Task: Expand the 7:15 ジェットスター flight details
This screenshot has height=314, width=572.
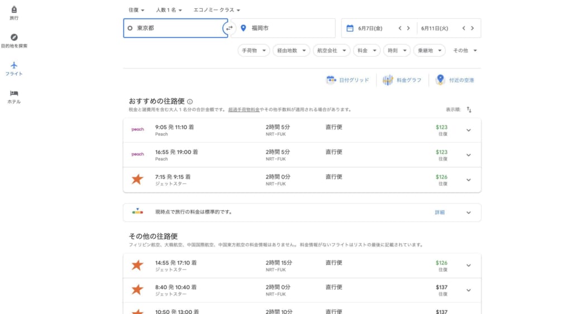Action: [x=469, y=180]
